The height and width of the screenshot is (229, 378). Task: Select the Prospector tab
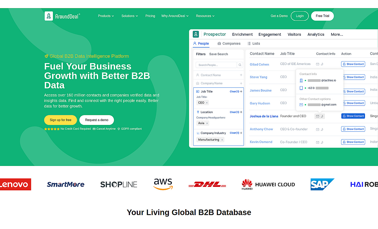(215, 34)
